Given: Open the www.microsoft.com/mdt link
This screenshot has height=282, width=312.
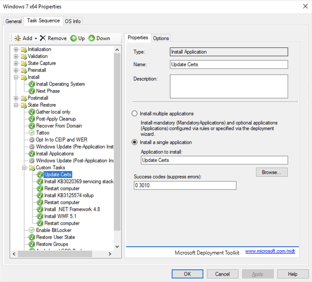Looking at the screenshot, I should (270, 251).
